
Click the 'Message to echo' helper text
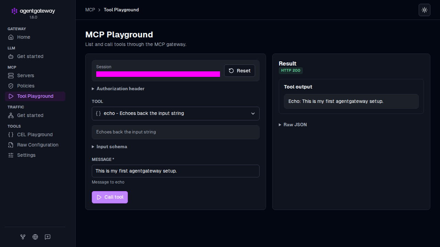[108, 182]
